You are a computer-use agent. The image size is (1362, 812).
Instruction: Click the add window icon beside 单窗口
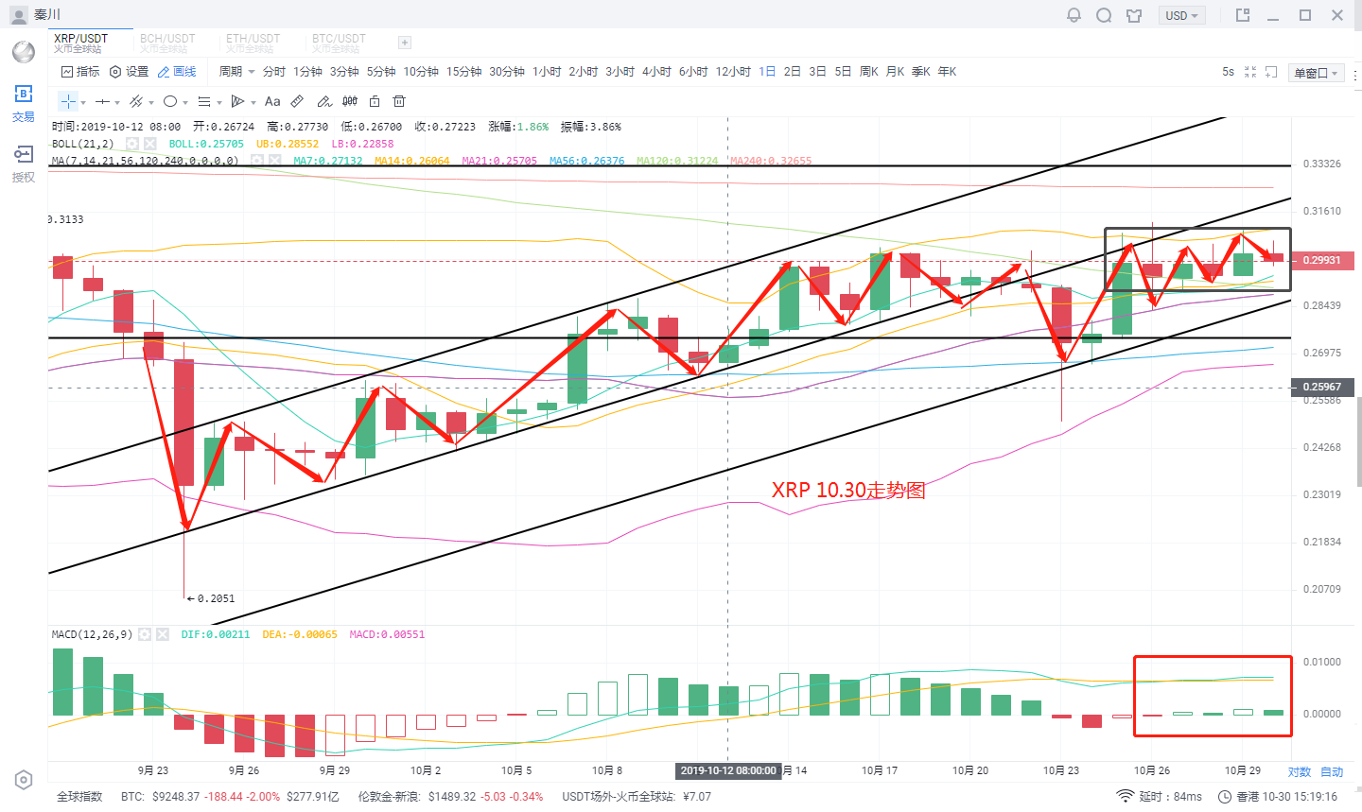1272,72
